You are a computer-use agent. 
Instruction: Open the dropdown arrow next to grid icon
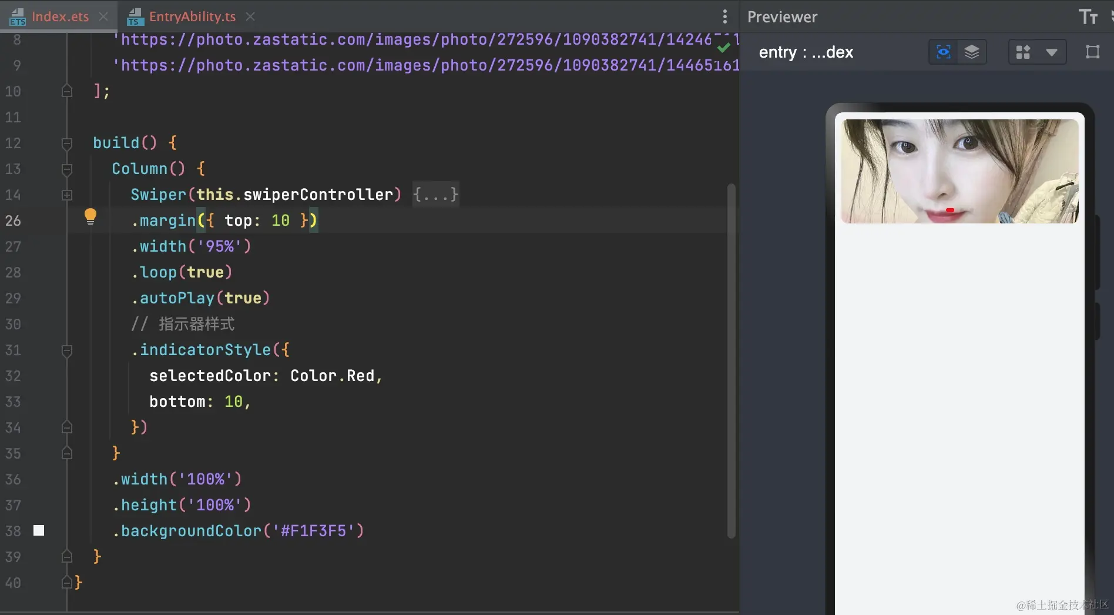pyautogui.click(x=1052, y=52)
